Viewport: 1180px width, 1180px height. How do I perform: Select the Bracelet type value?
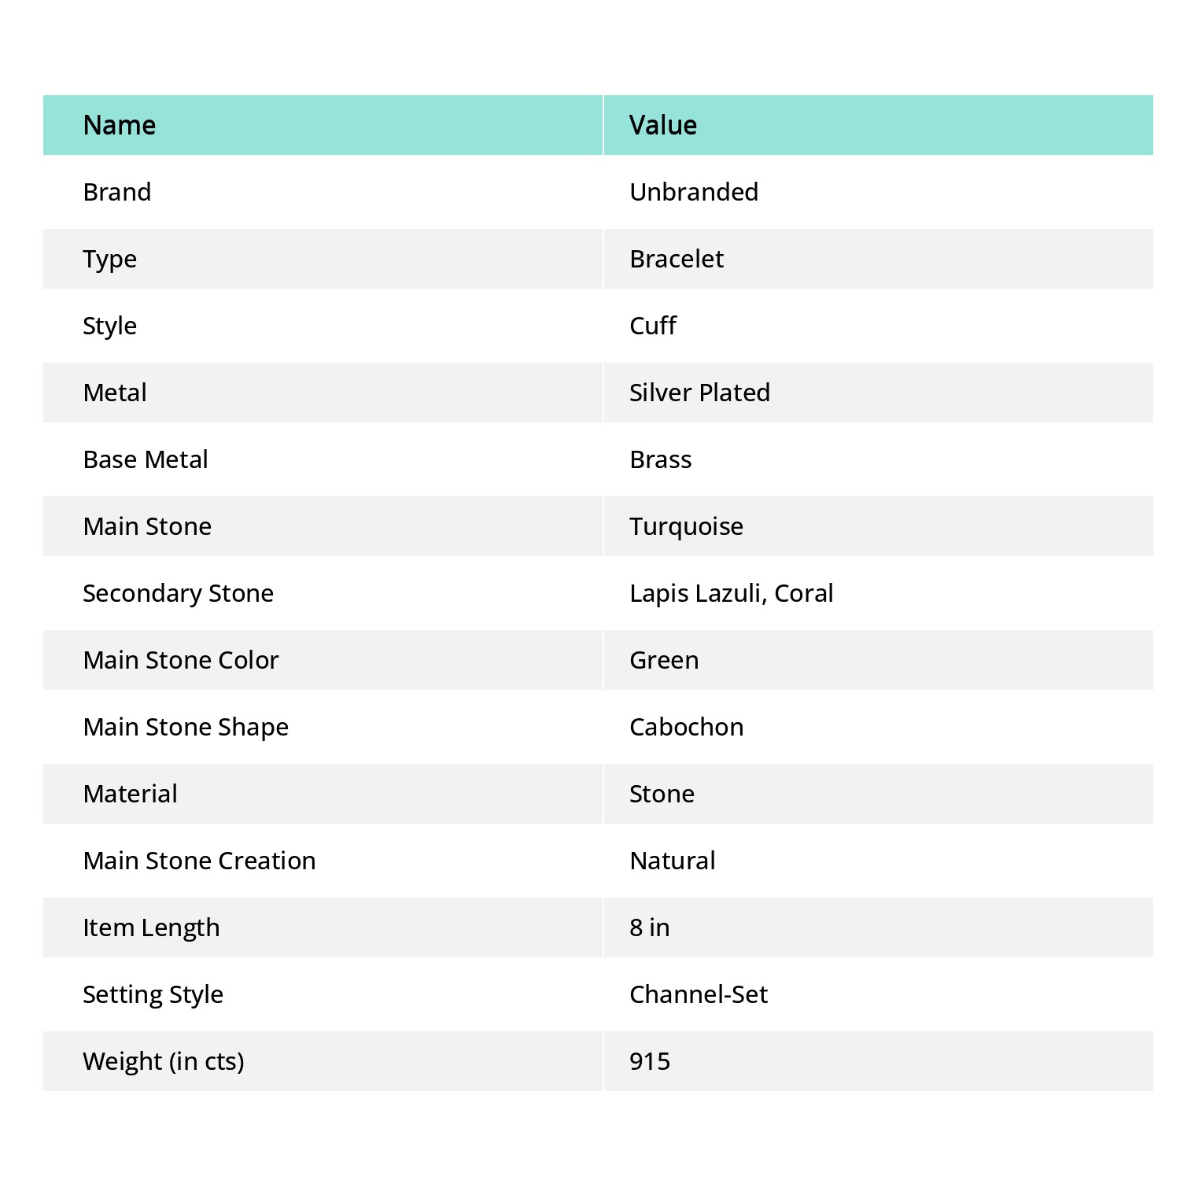[677, 259]
